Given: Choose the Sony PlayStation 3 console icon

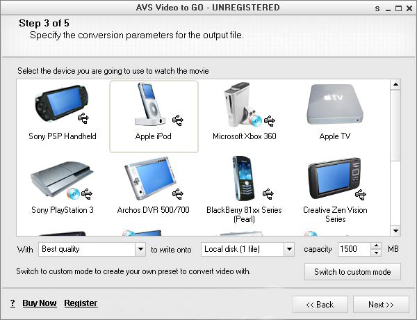Looking at the screenshot, I should pyautogui.click(x=62, y=180).
